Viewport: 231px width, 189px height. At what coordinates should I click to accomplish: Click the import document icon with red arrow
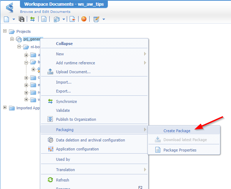tap(72, 19)
